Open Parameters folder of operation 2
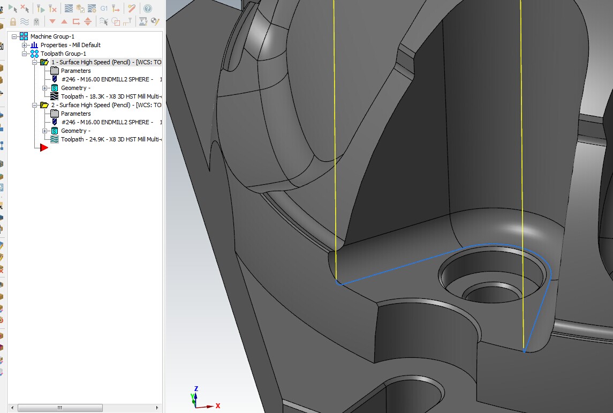Image resolution: width=613 pixels, height=413 pixels. click(55, 114)
